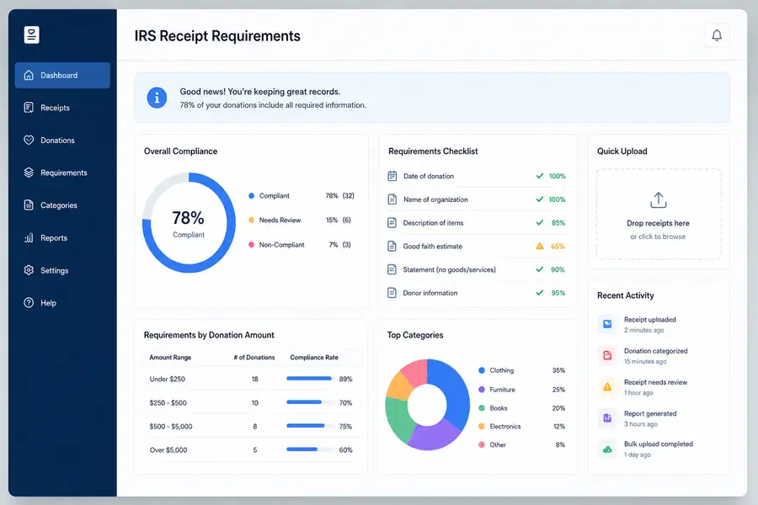Click the Clothing legend color dot
Screen dimensions: 758x505
482,370
